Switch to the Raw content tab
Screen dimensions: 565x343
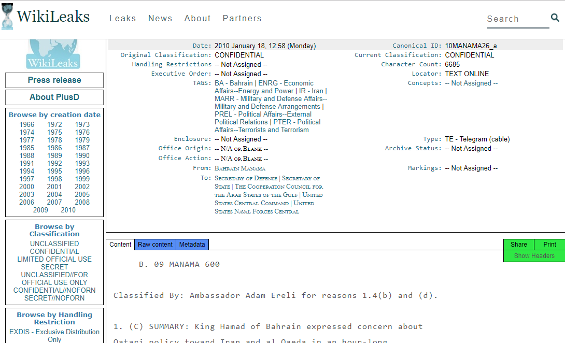pos(156,244)
